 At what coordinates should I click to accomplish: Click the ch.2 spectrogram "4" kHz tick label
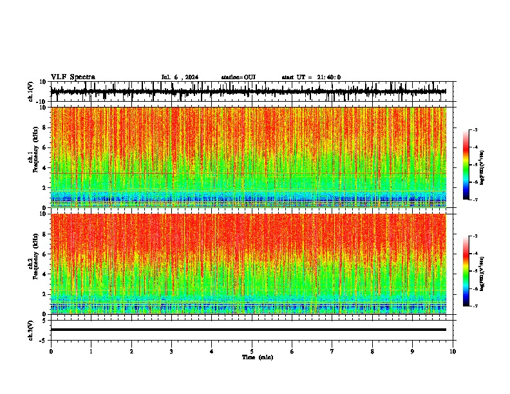point(44,274)
